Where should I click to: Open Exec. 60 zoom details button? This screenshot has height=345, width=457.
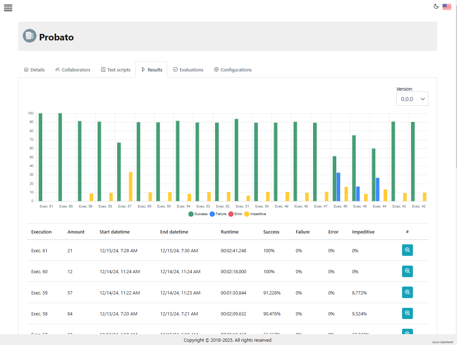click(407, 271)
